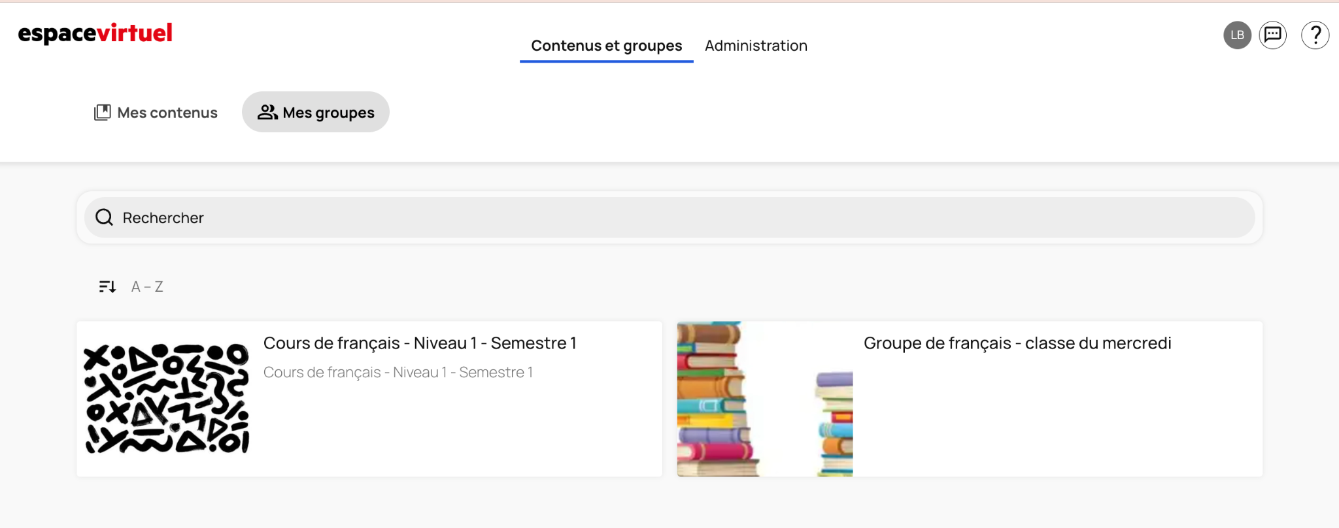1339x528 pixels.
Task: Click the Mes contenus bookmark icon
Action: coord(103,112)
